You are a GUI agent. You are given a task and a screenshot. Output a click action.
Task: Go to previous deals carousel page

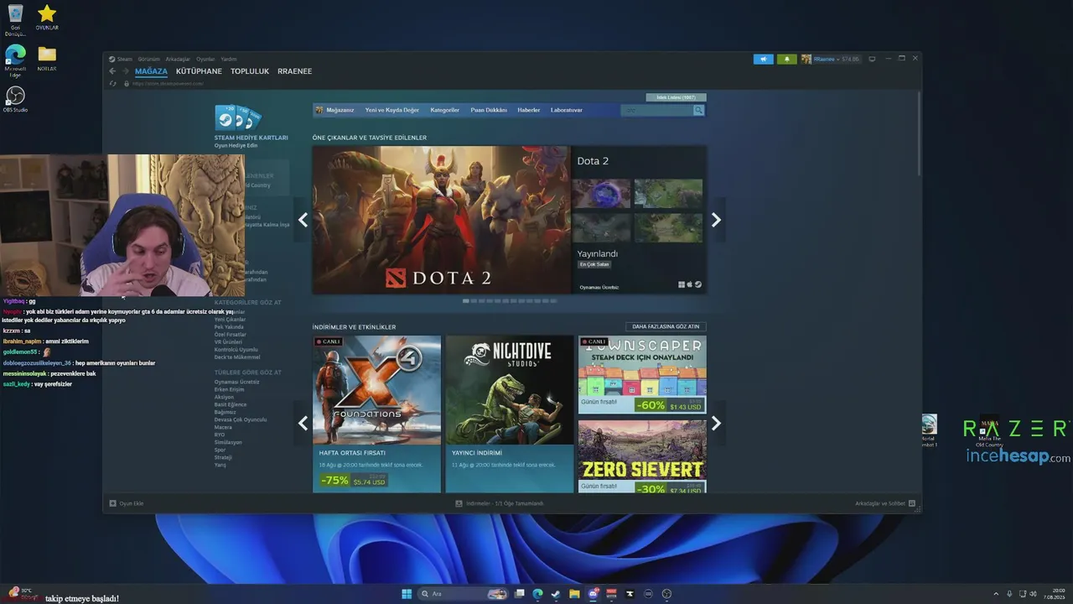303,423
